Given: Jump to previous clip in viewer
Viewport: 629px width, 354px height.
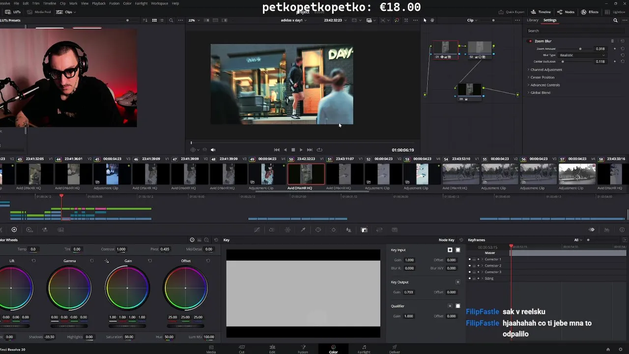Looking at the screenshot, I should 277,149.
